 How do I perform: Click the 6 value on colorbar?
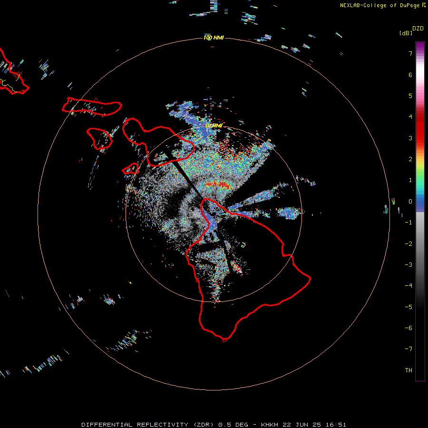tap(410, 75)
